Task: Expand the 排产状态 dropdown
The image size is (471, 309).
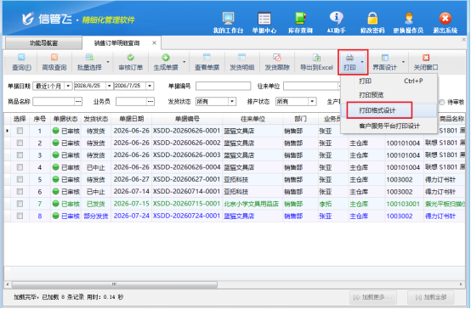Action: tap(312, 102)
